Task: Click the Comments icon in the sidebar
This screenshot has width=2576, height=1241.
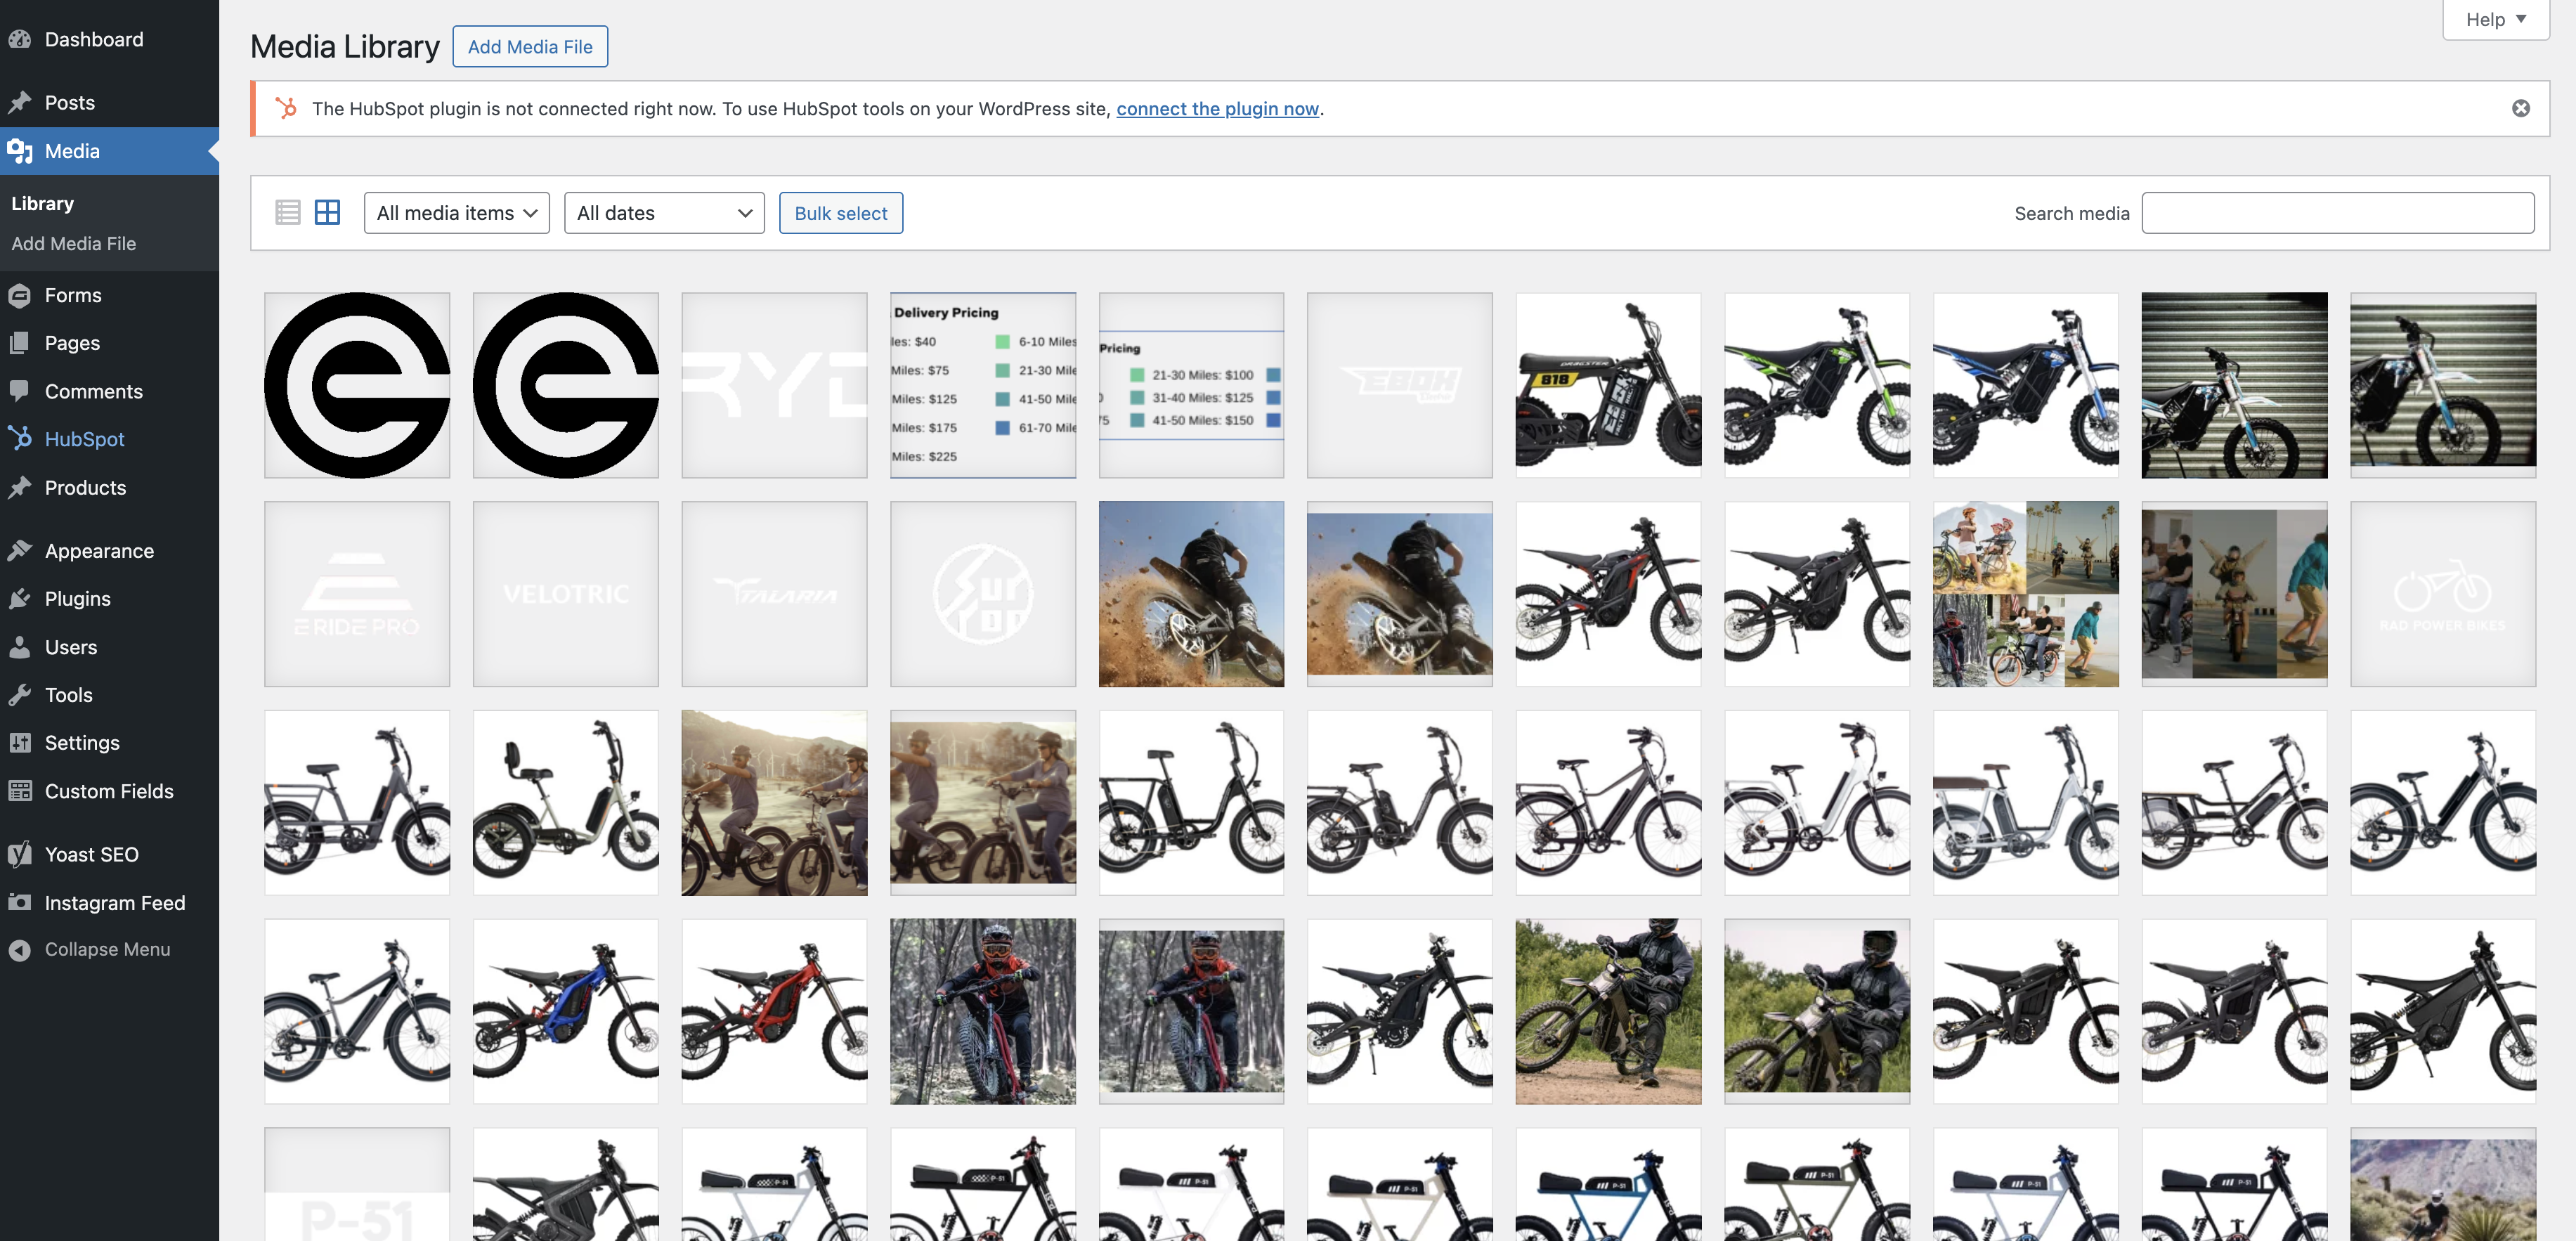Action: (21, 391)
